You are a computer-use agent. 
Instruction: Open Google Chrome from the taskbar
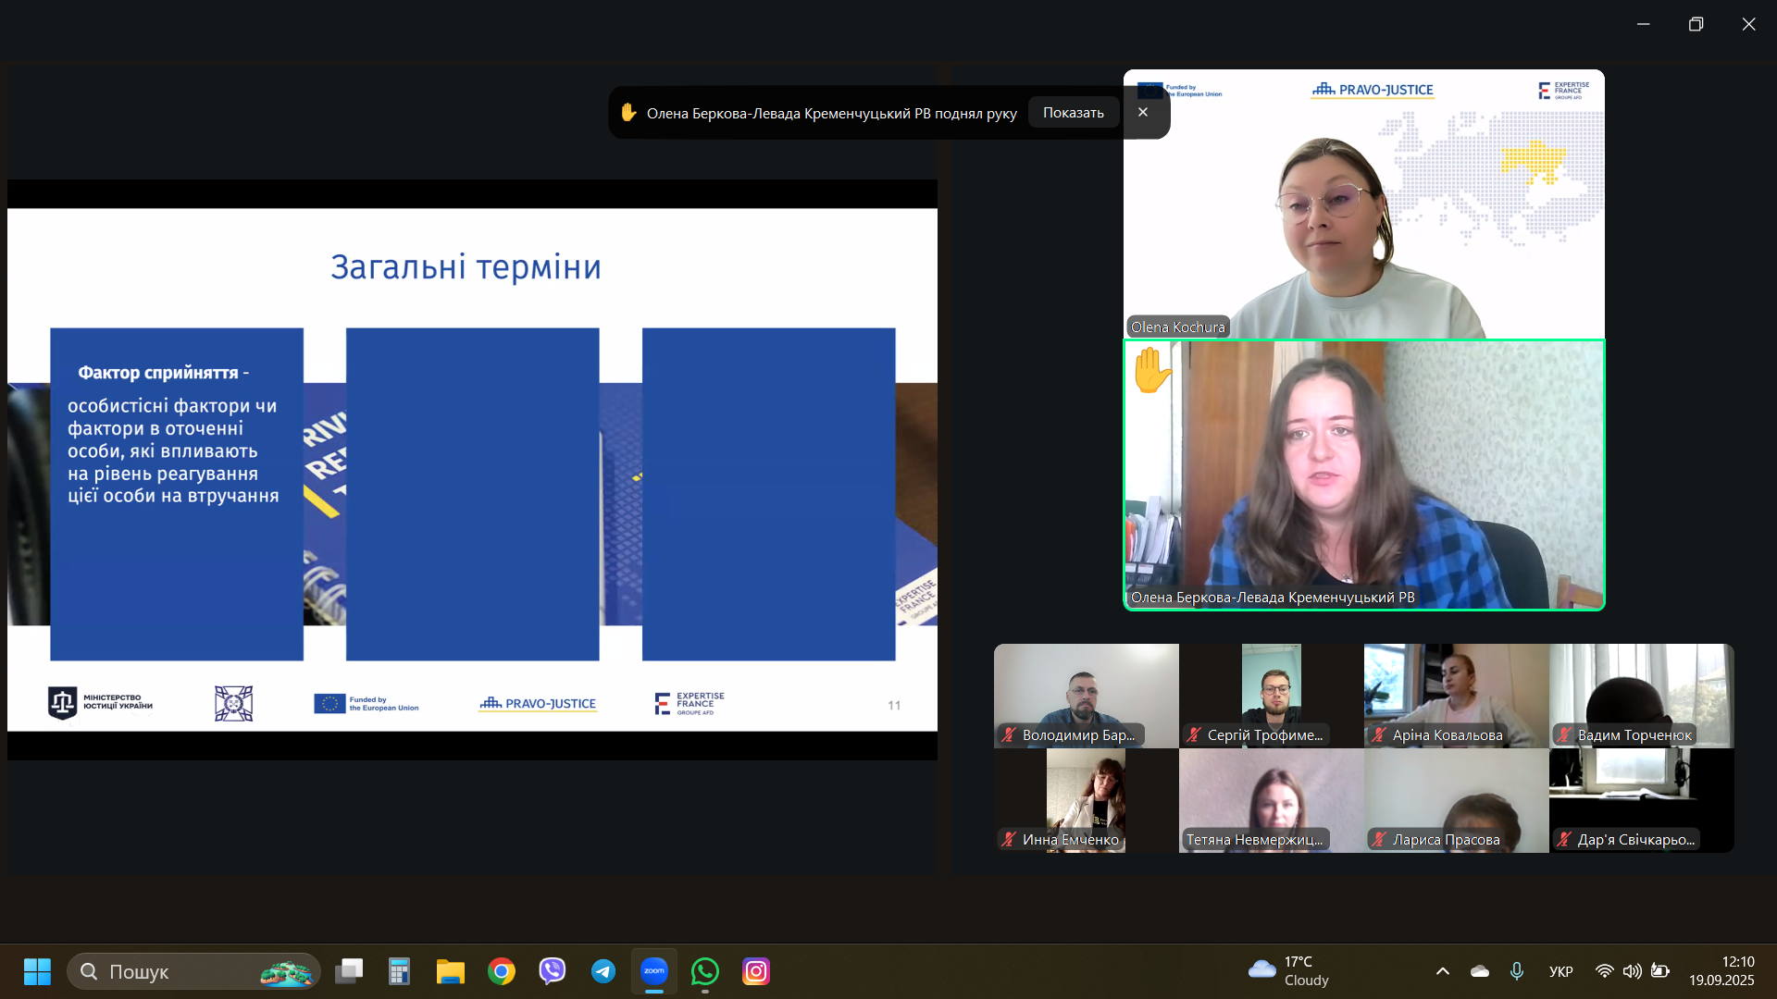tap(502, 971)
